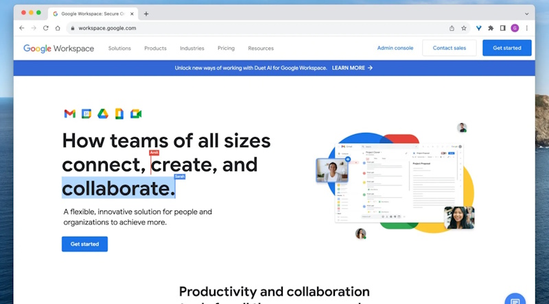The image size is (549, 304).
Task: Open the Extensions puzzle piece icon
Action: point(491,28)
